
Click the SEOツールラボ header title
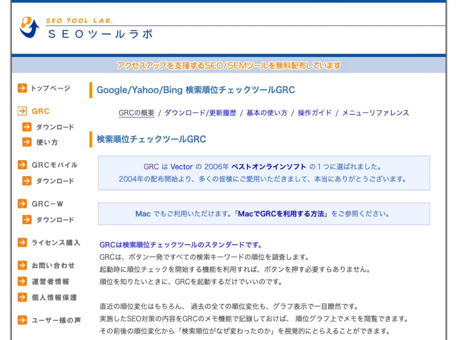(x=101, y=34)
